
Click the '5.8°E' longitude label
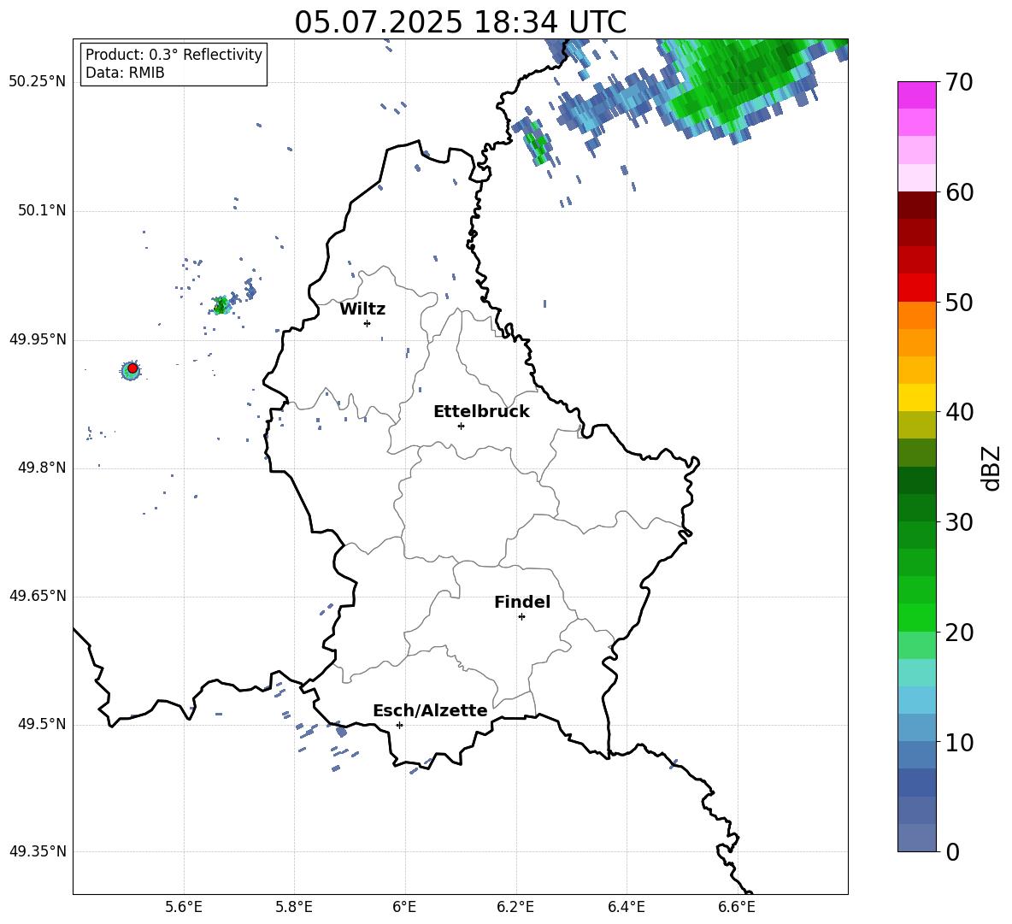294,907
